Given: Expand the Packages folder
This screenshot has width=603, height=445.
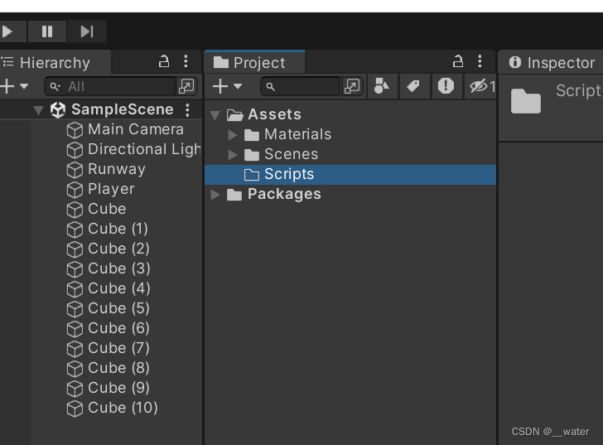Looking at the screenshot, I should (215, 194).
